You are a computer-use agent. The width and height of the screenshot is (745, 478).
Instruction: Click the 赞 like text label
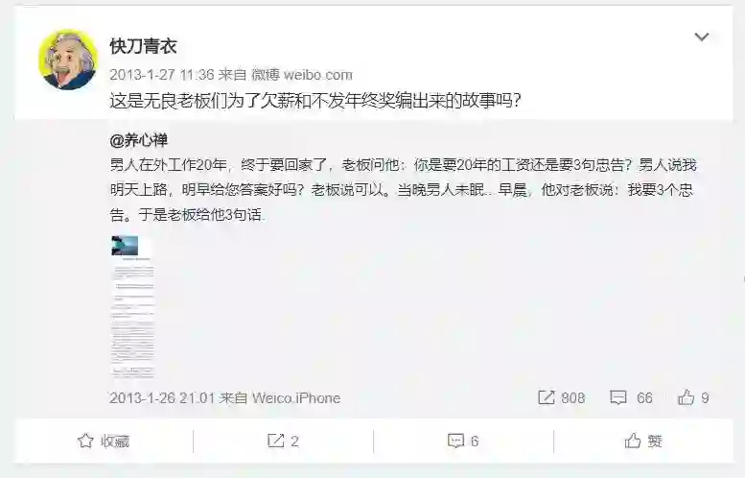(x=655, y=442)
